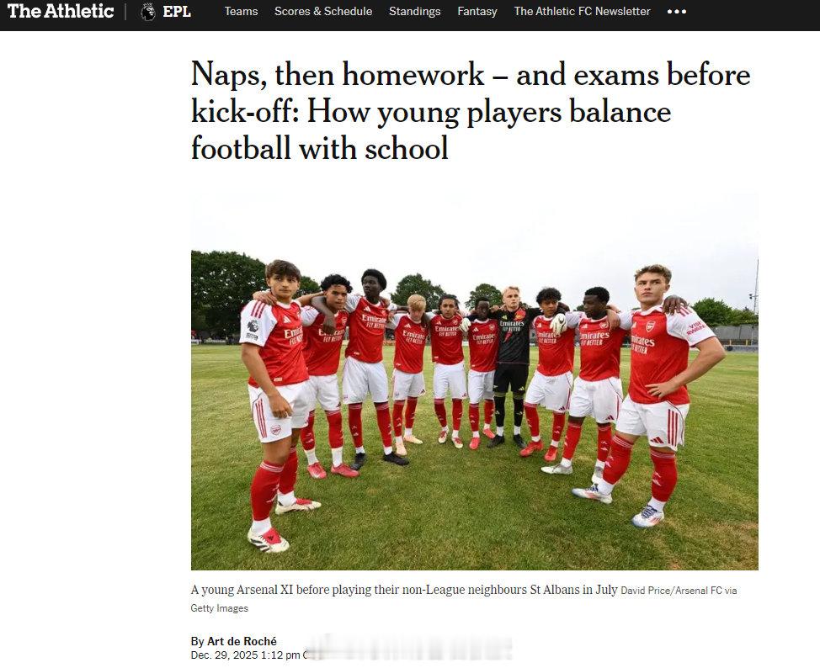
Task: Click the photo caption about St Albans
Action: coord(404,590)
